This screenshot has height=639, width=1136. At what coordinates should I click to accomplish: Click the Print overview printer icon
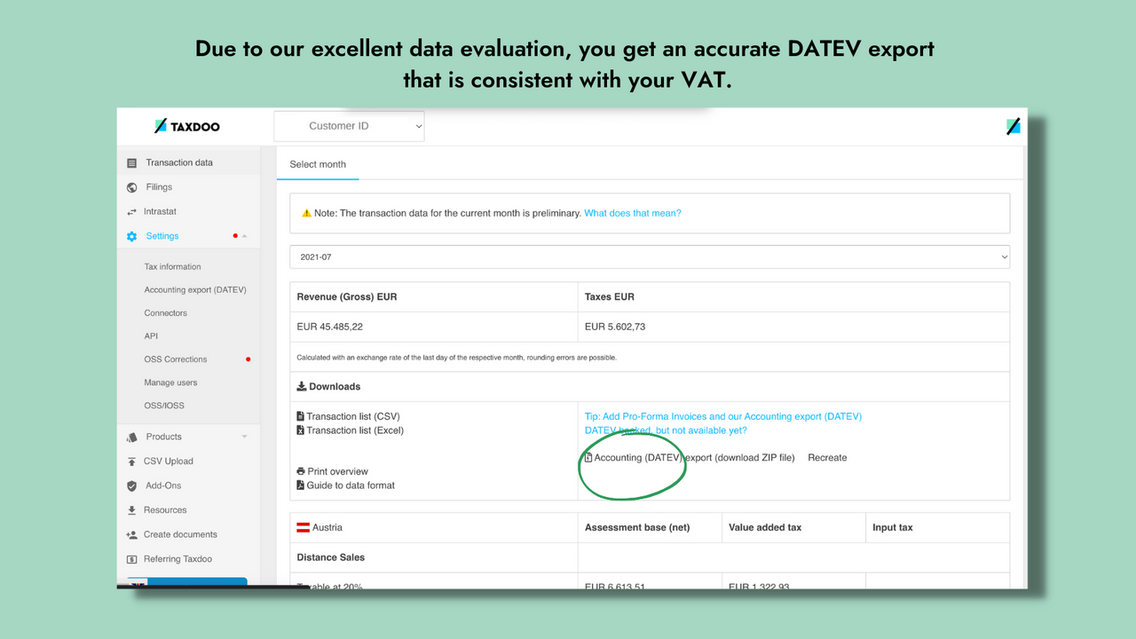click(301, 471)
